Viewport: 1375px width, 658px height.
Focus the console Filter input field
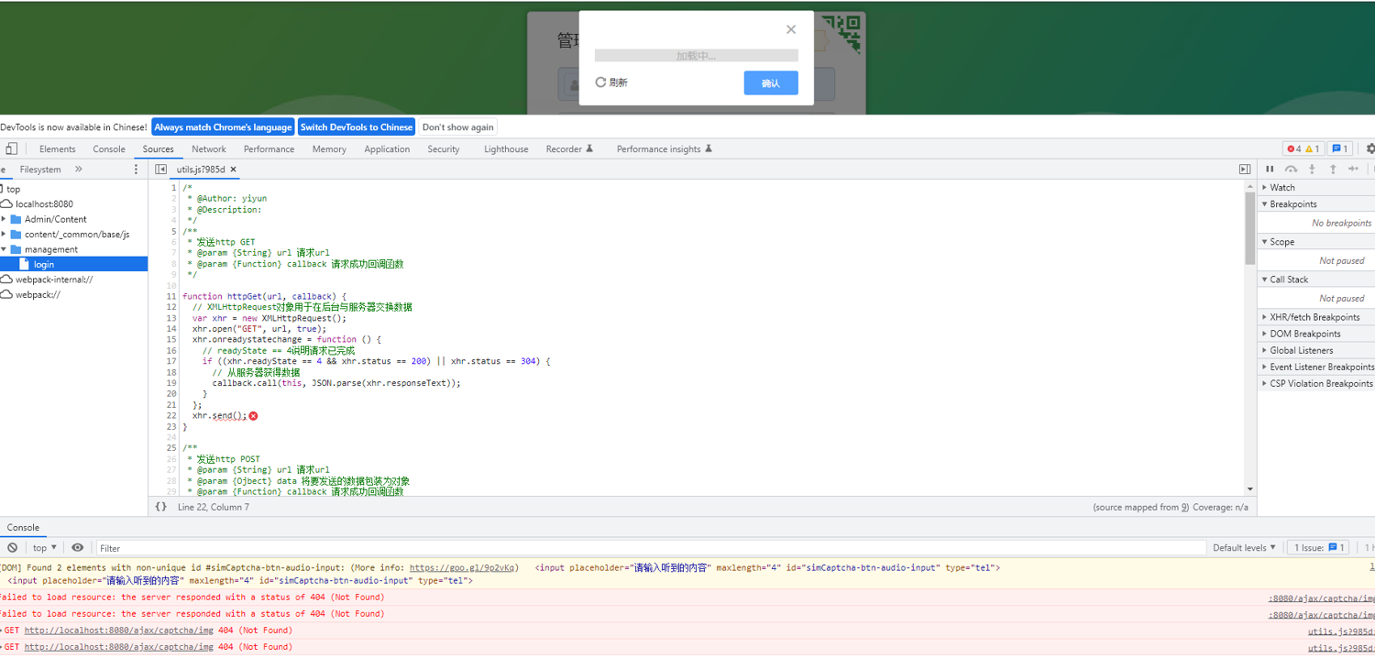coord(642,548)
